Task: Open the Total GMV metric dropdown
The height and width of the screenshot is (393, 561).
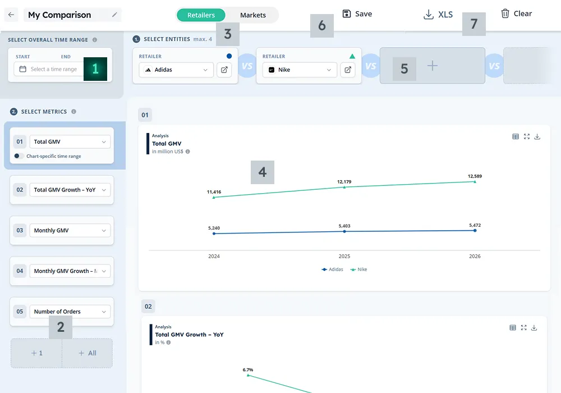Action: click(x=70, y=142)
